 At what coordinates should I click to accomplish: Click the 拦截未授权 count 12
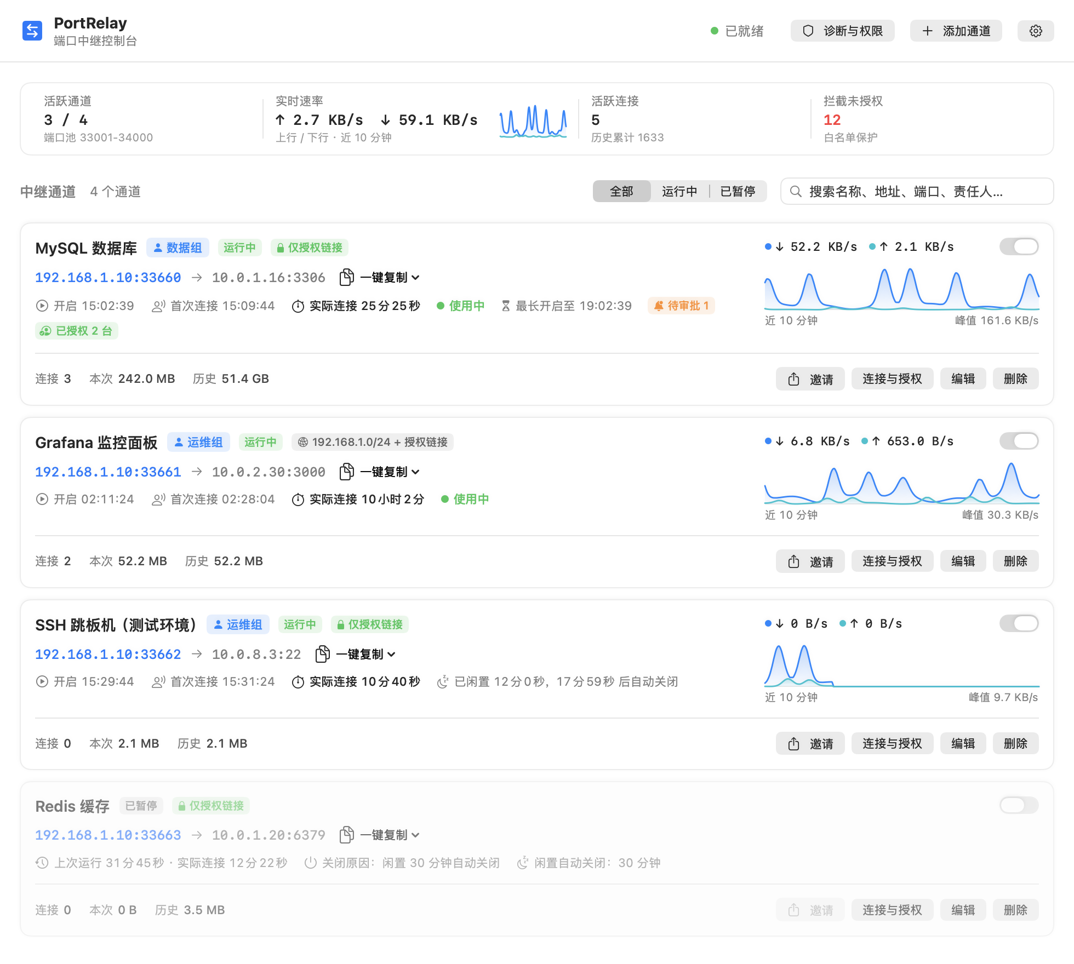832,120
